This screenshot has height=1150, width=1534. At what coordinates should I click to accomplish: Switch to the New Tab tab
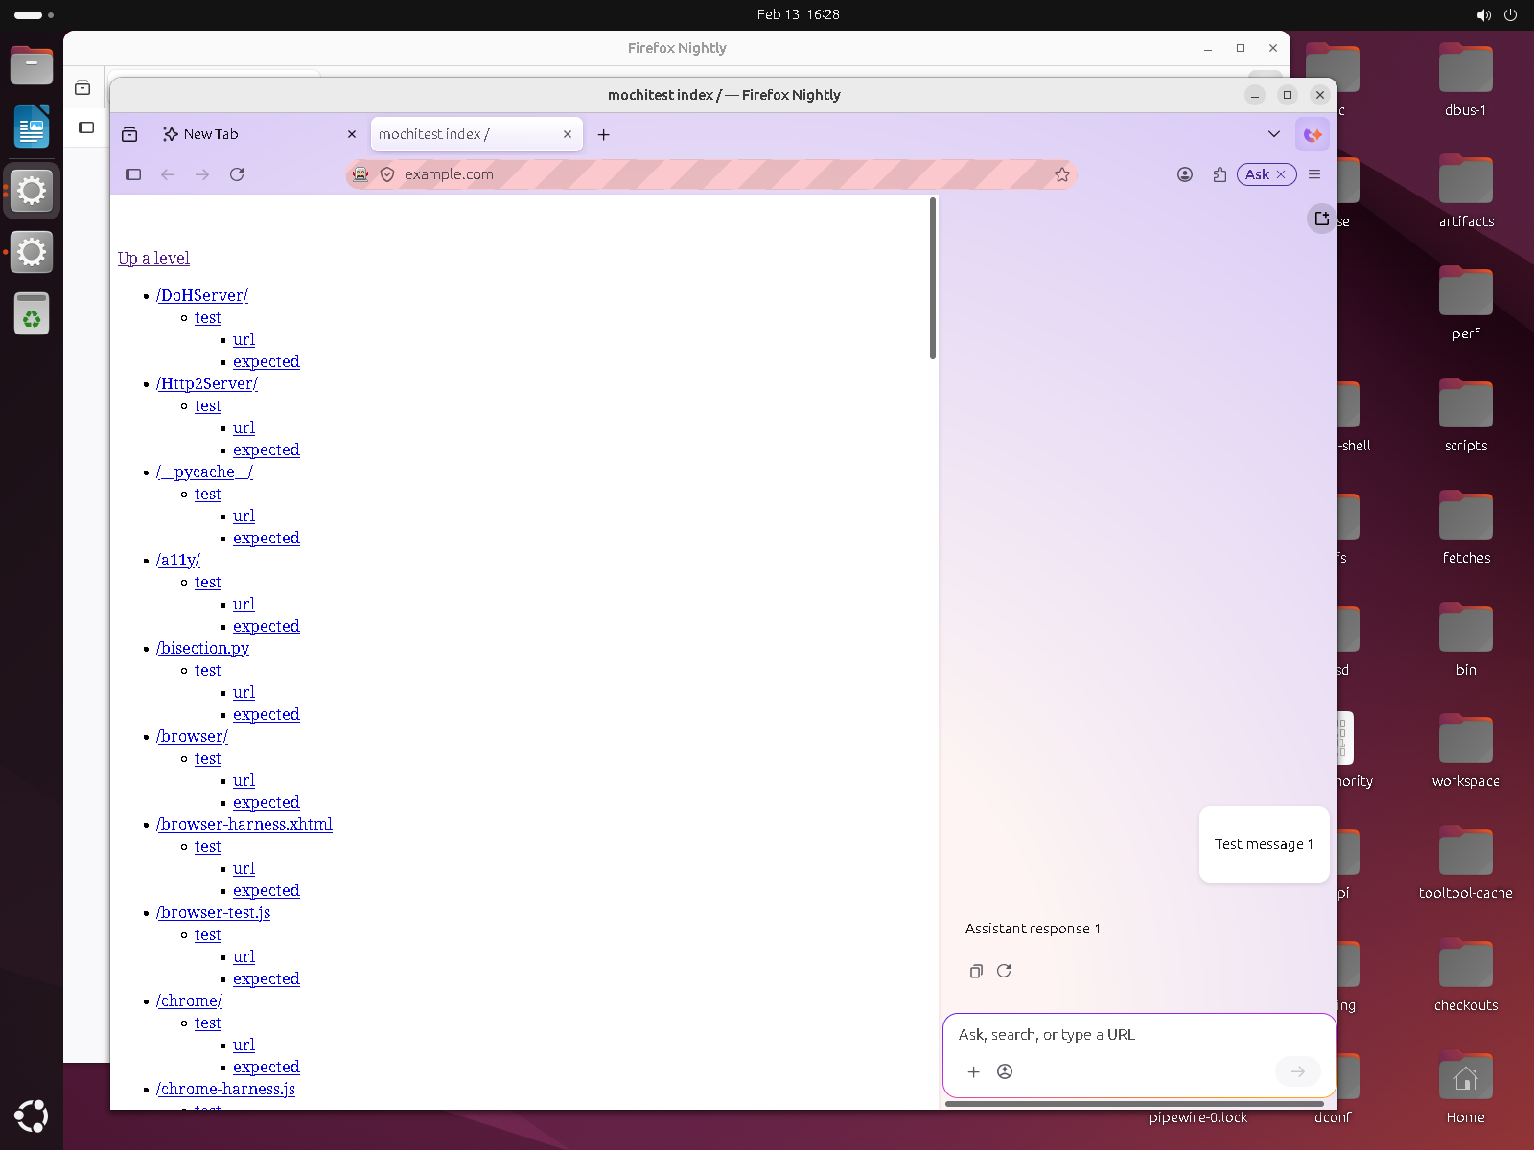point(249,134)
